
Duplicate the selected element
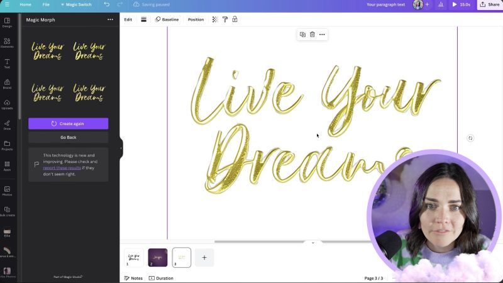302,35
